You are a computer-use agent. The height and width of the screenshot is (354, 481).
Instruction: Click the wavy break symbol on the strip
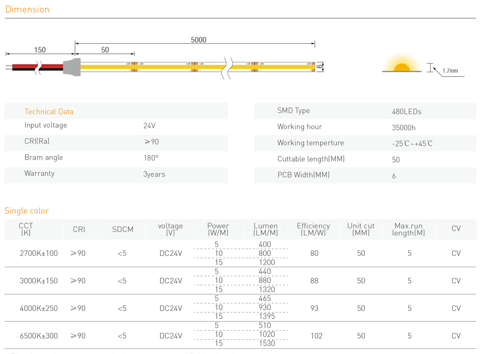[x=227, y=67]
